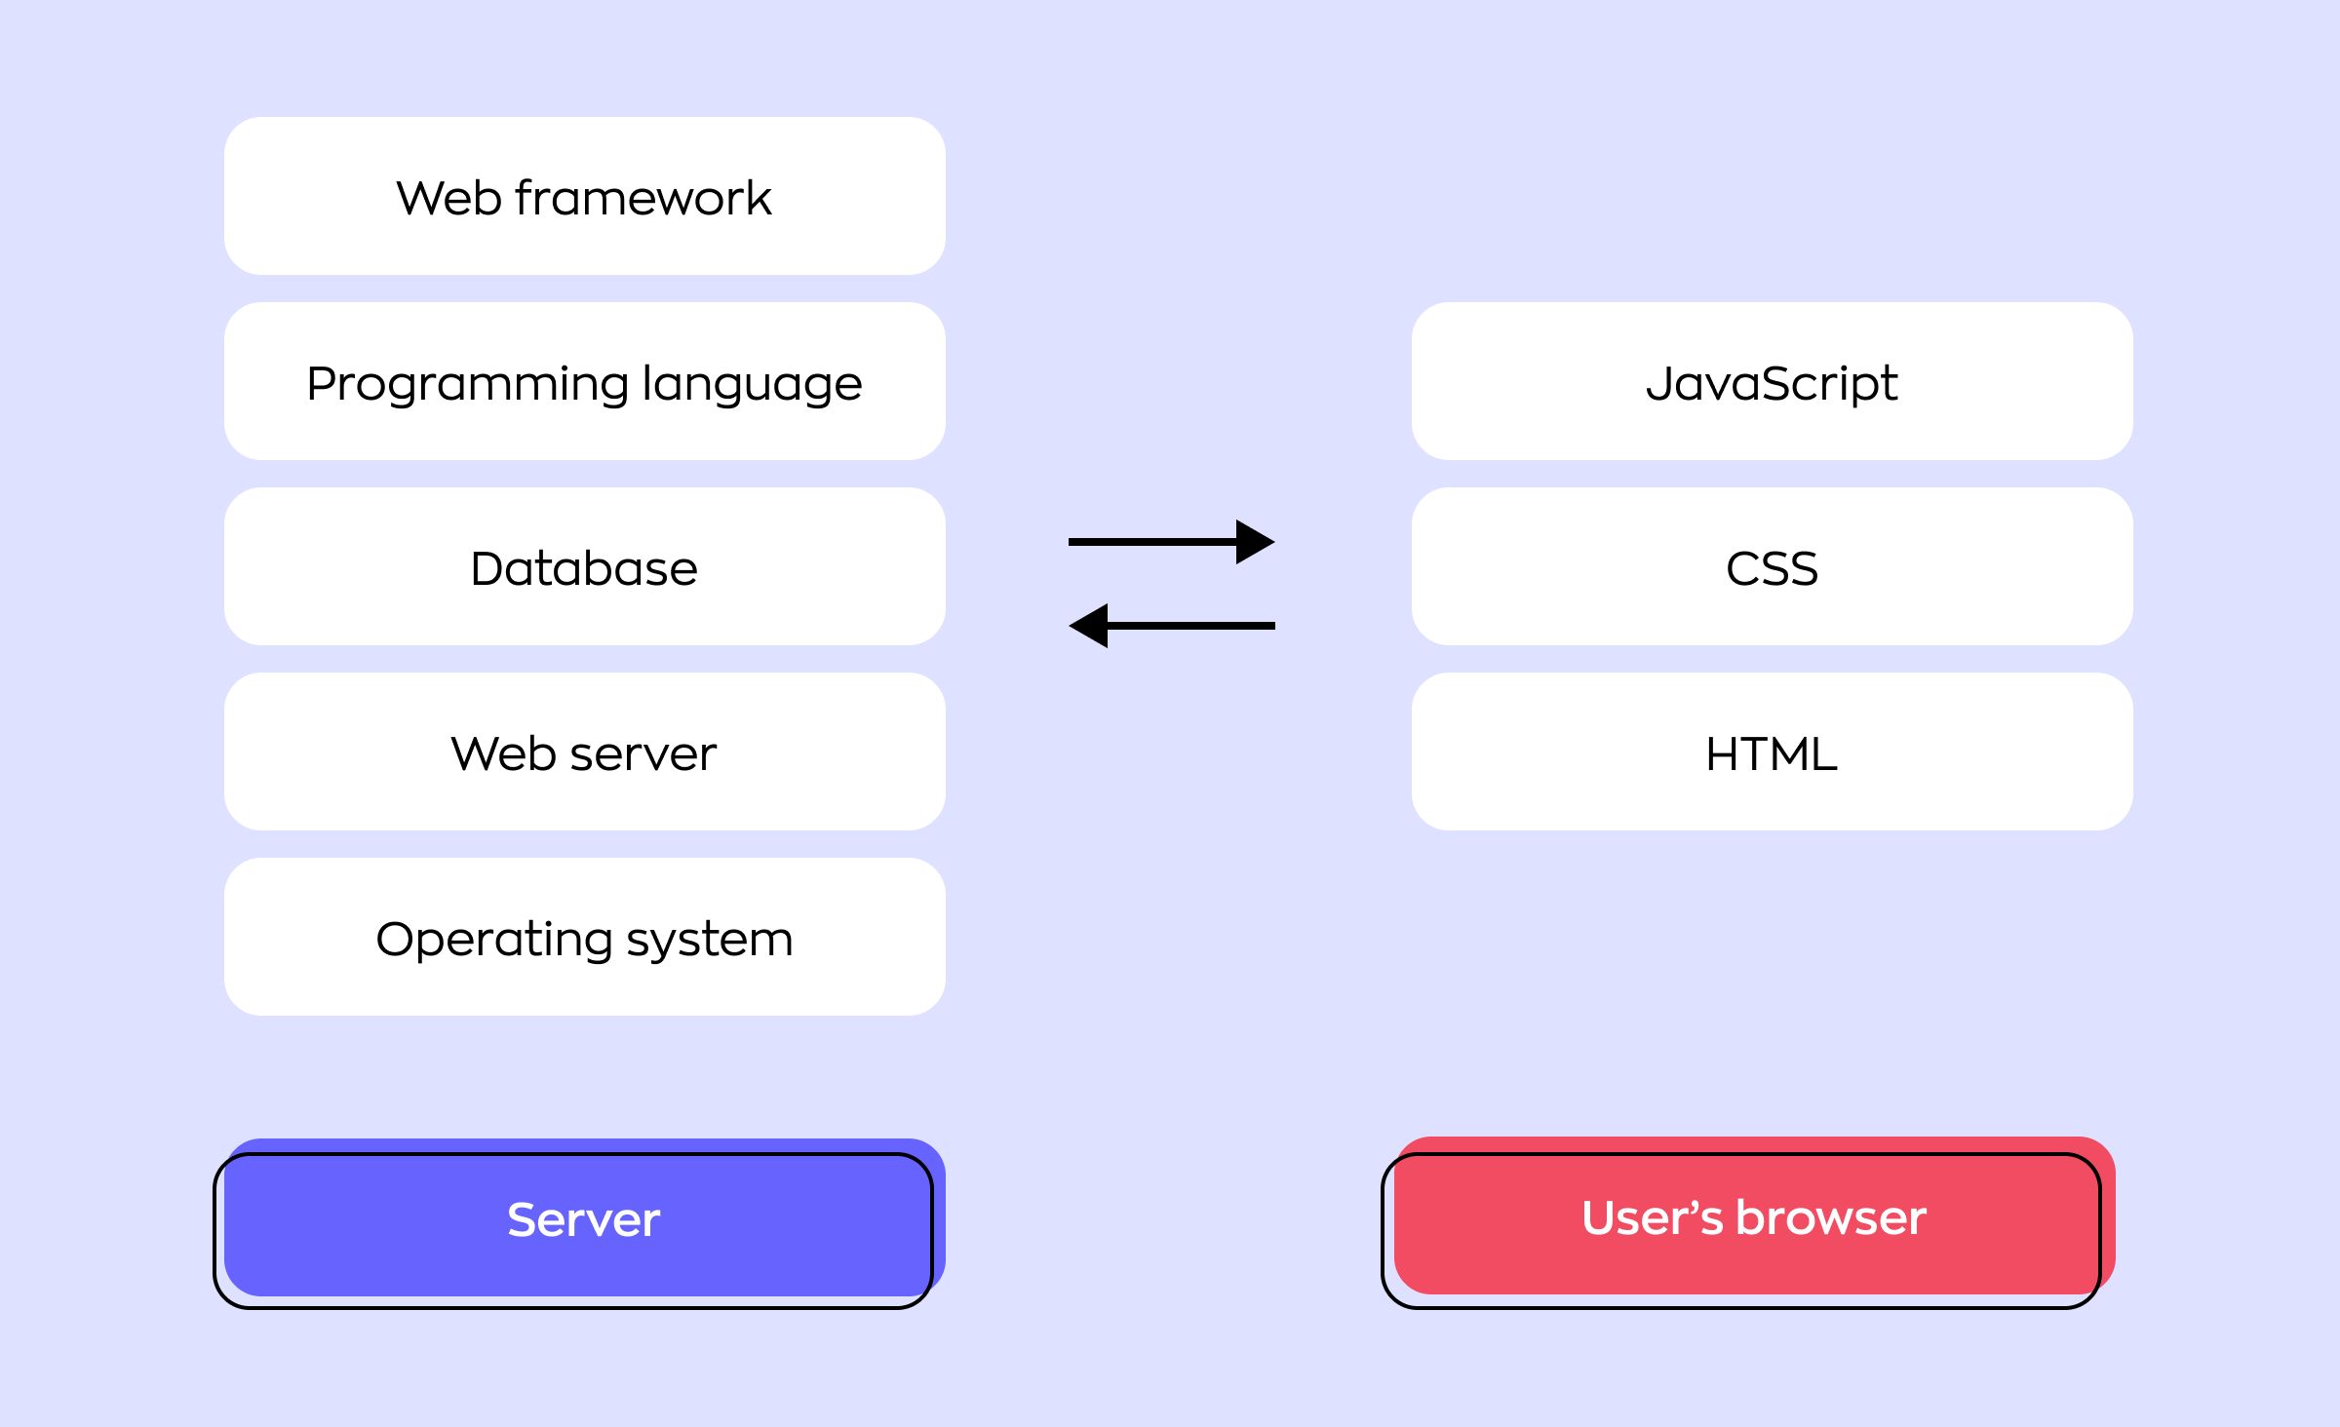Select the CSS box
This screenshot has height=1427, width=2340.
[x=1772, y=567]
